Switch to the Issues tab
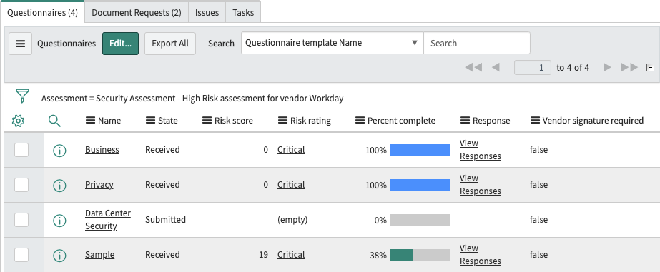This screenshot has height=272, width=660. 207,12
